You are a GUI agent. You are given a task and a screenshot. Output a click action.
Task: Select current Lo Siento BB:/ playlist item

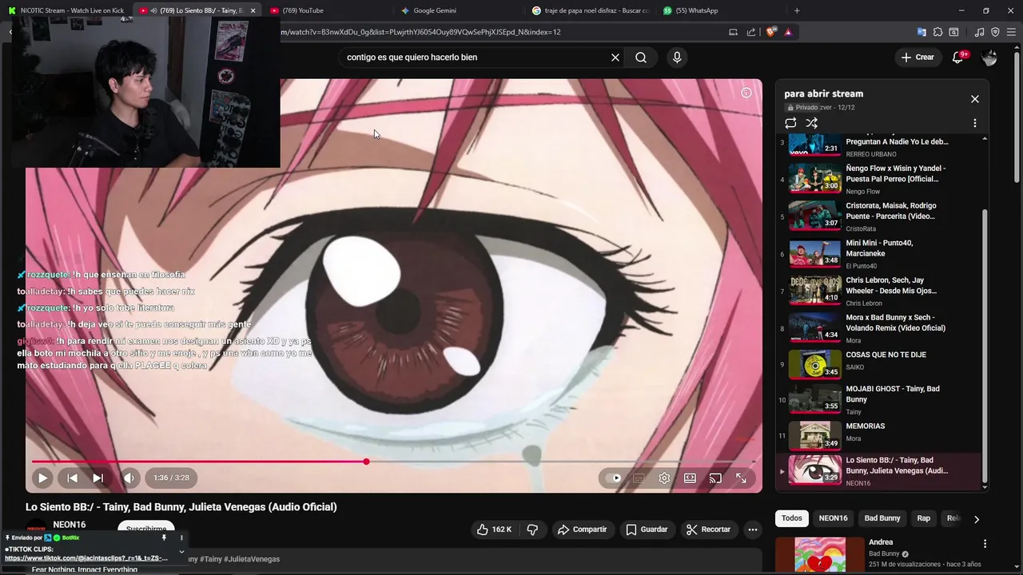click(x=879, y=470)
